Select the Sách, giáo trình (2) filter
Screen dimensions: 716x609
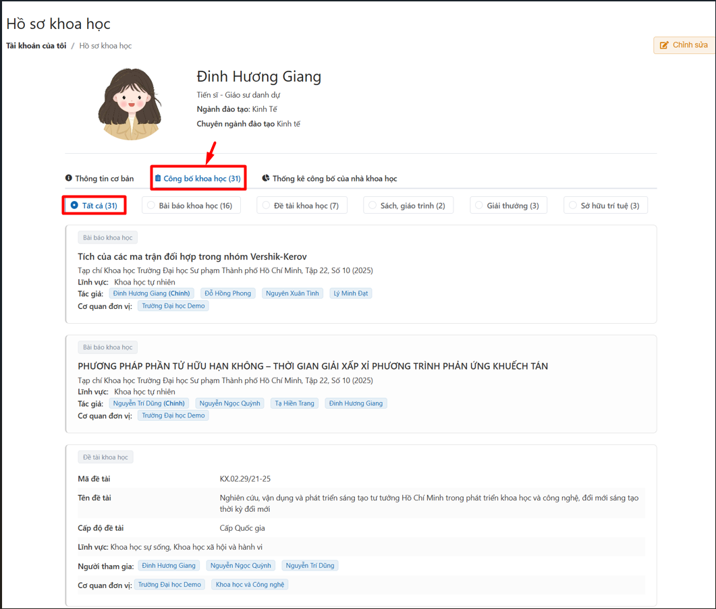click(x=373, y=206)
